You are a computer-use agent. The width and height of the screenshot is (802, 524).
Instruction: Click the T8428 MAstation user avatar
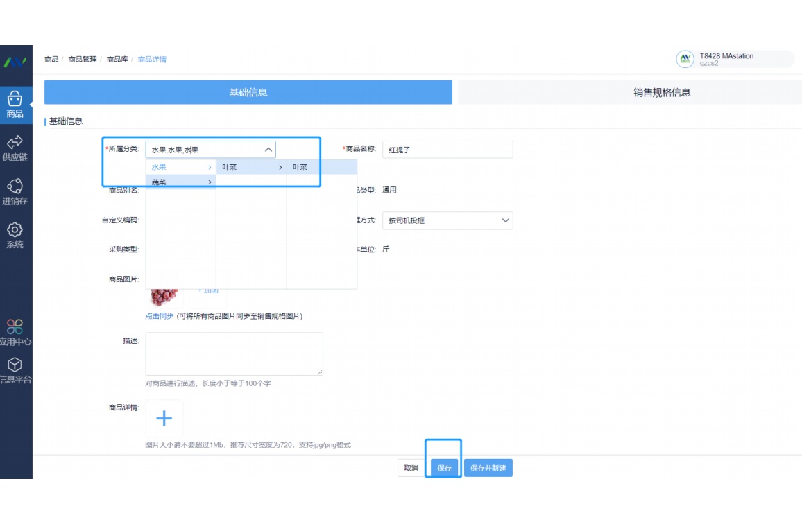(685, 60)
